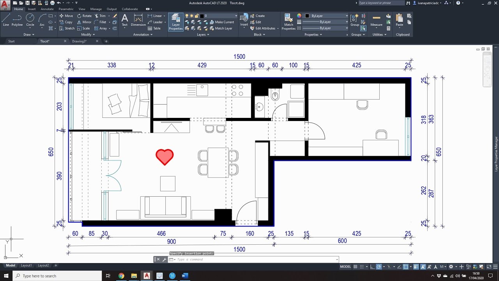The height and width of the screenshot is (281, 499).
Task: Toggle polar tracking in status bar
Action: 379,267
